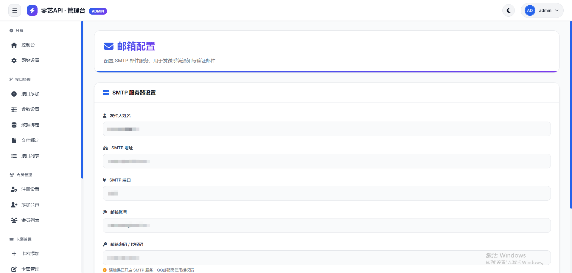
Task: Open the 添加会员 add member page
Action: click(30, 205)
